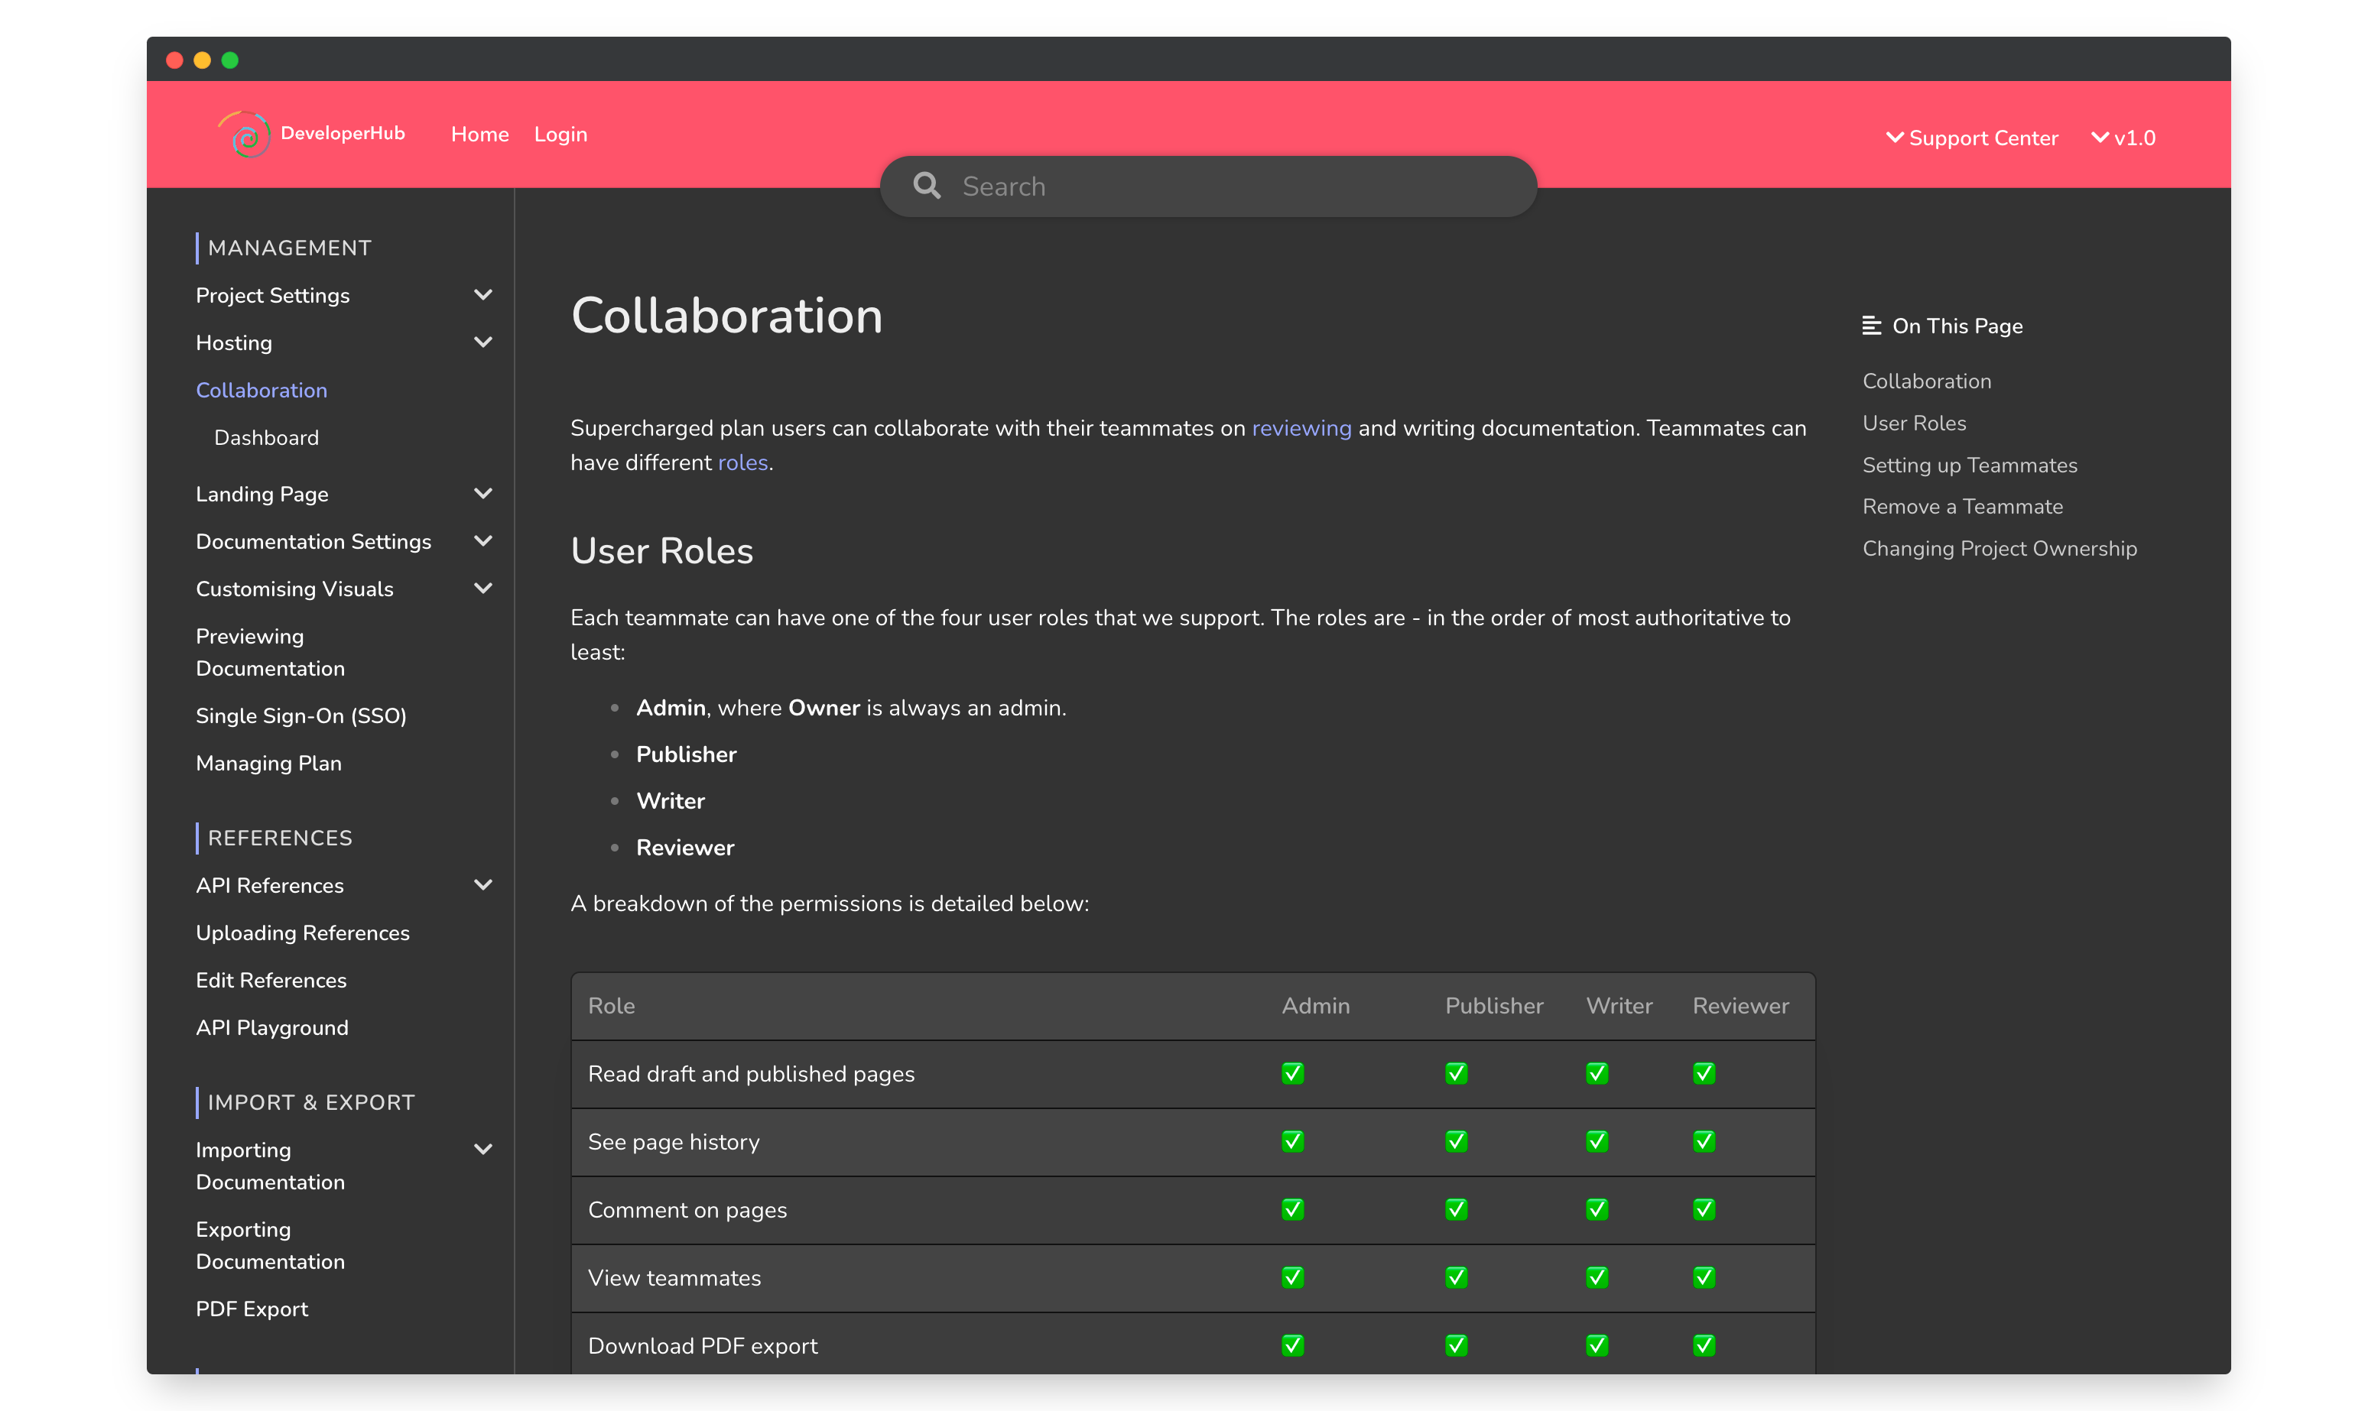Jump to Setting up Teammates section
The width and height of the screenshot is (2378, 1411).
[1969, 465]
